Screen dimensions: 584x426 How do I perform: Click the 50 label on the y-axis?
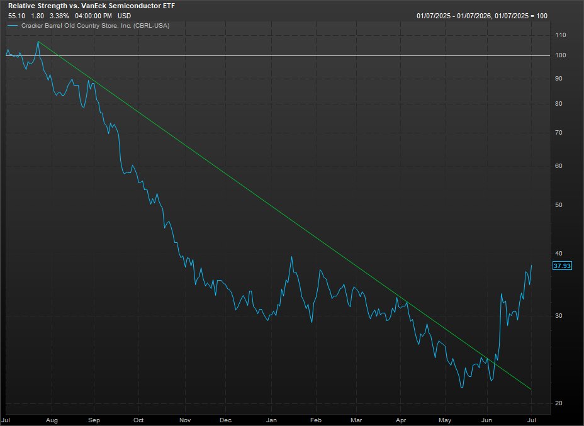point(558,205)
